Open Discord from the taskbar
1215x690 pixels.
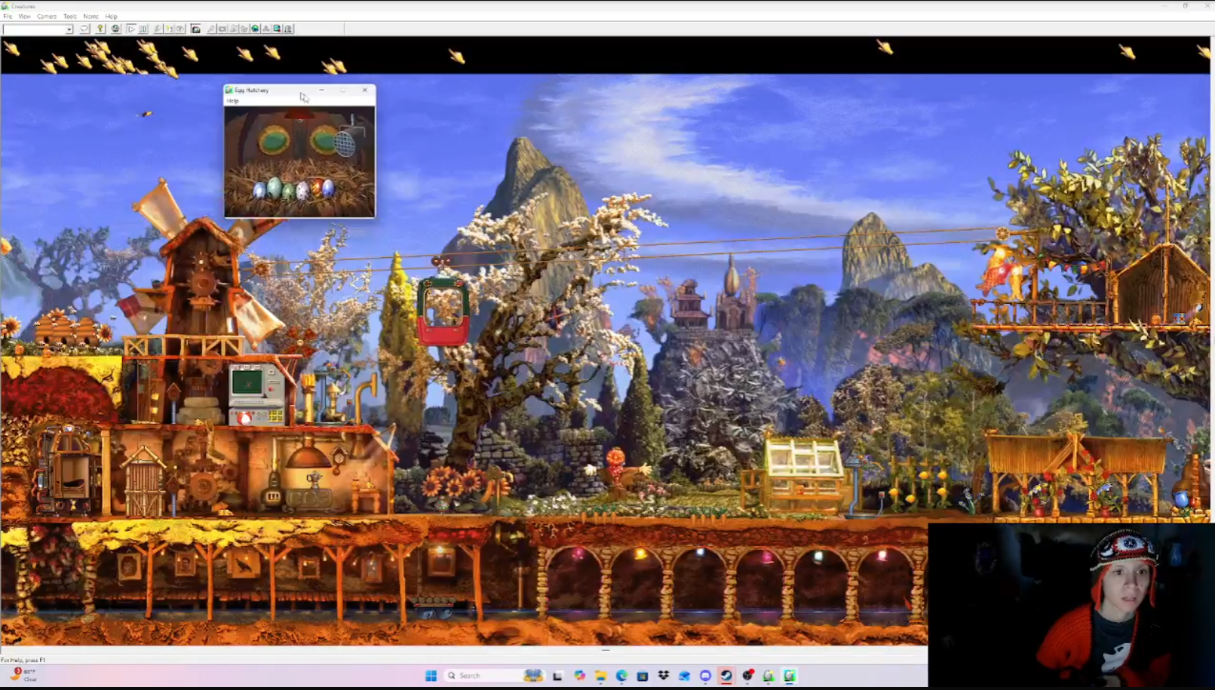pyautogui.click(x=705, y=676)
